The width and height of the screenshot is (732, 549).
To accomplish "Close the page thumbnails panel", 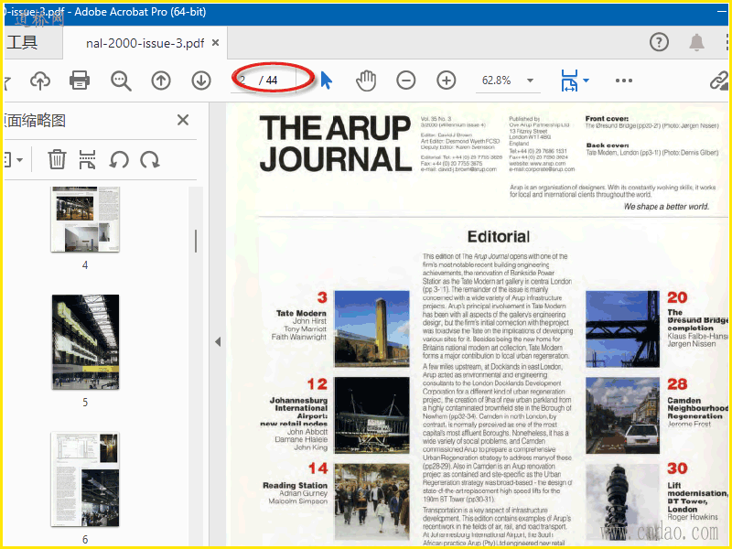I will point(183,121).
